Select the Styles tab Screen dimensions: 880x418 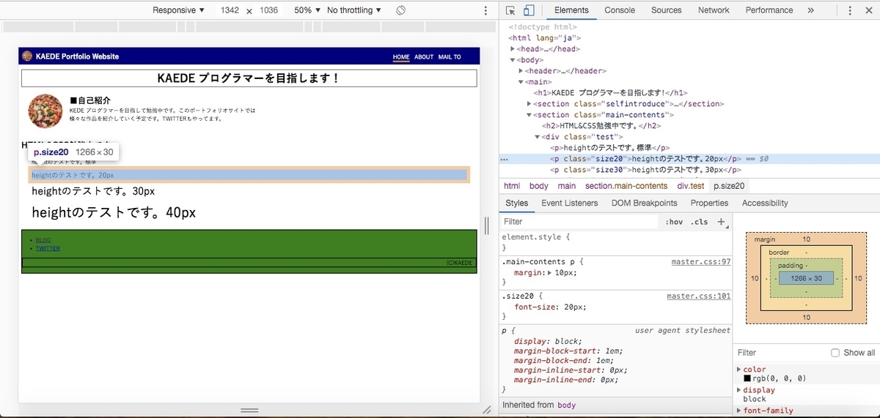(x=516, y=203)
